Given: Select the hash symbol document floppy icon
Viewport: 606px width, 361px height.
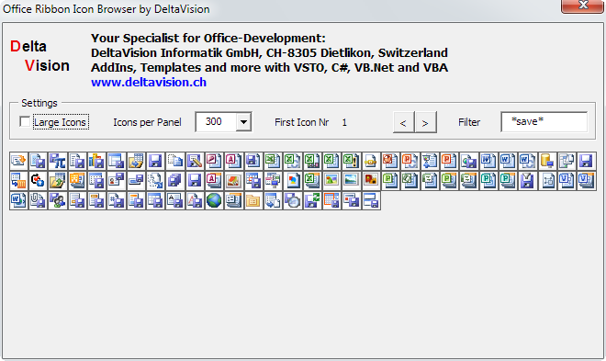Looking at the screenshot, I should click(x=116, y=200).
